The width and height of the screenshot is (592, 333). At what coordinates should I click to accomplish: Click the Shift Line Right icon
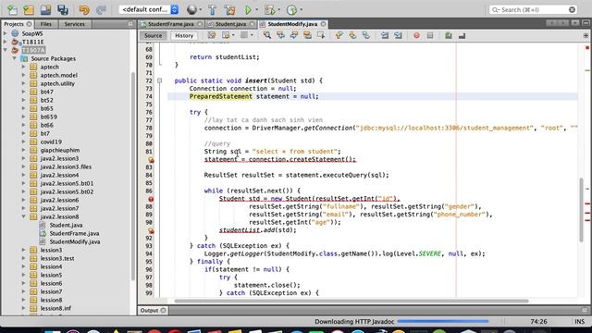coord(398,35)
